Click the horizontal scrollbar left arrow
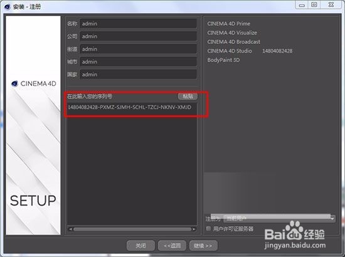This screenshot has height=257, width=345. pos(70,229)
